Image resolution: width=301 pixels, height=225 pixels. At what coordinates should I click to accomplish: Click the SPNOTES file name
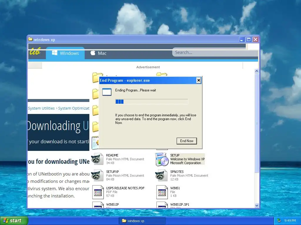pos(177,172)
